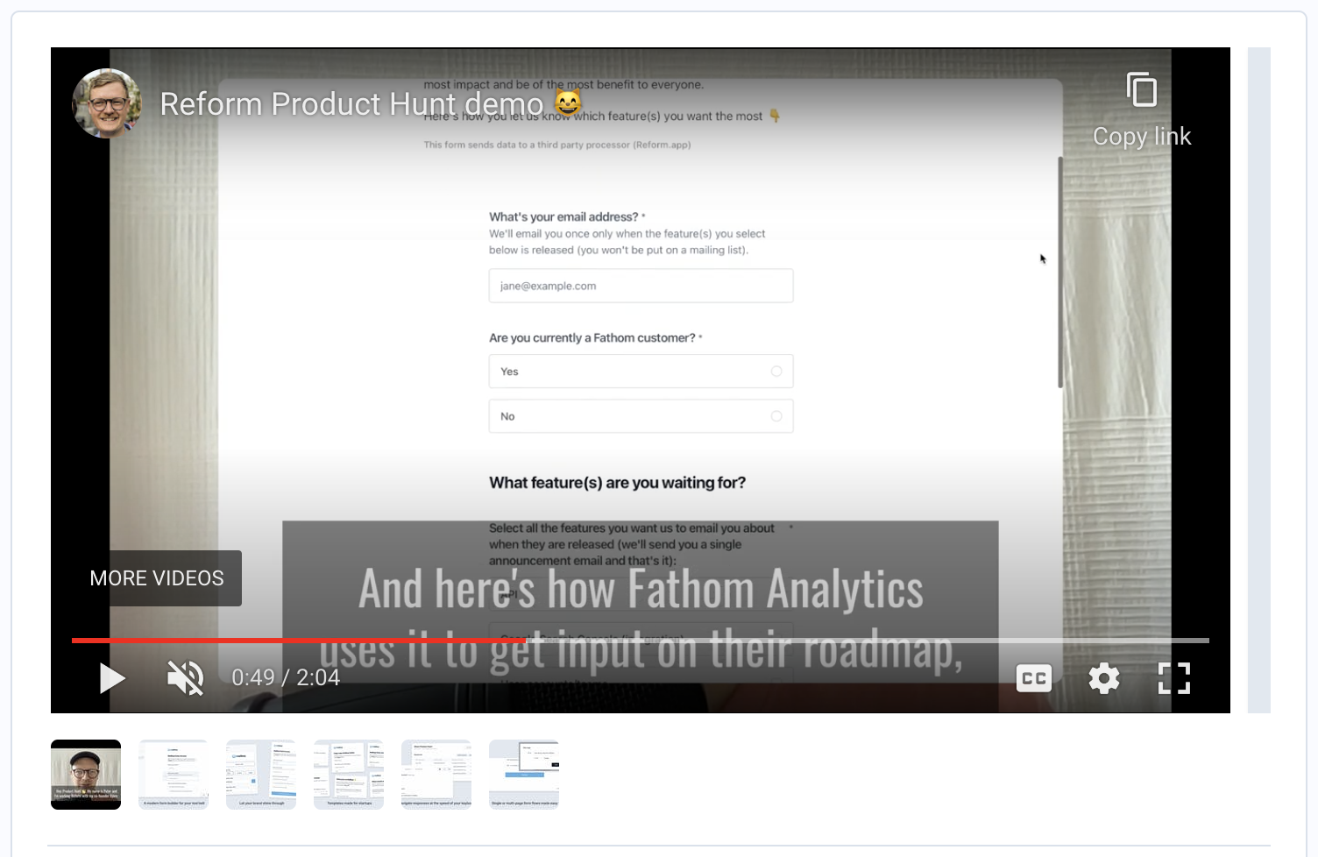This screenshot has height=857, width=1318.
Task: Open the player settings gear
Action: pyautogui.click(x=1104, y=678)
